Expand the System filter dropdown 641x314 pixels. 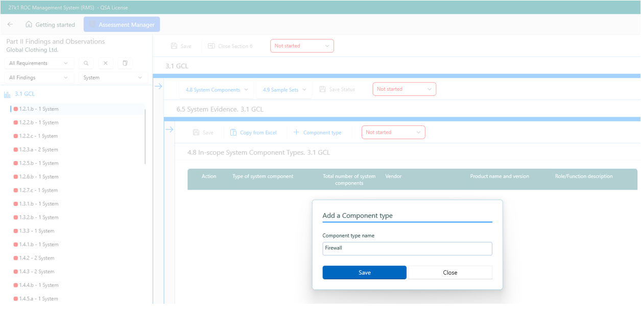112,77
